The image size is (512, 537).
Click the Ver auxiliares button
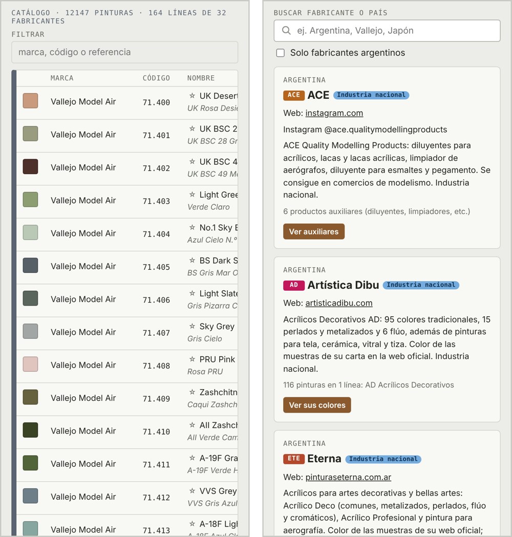(314, 231)
